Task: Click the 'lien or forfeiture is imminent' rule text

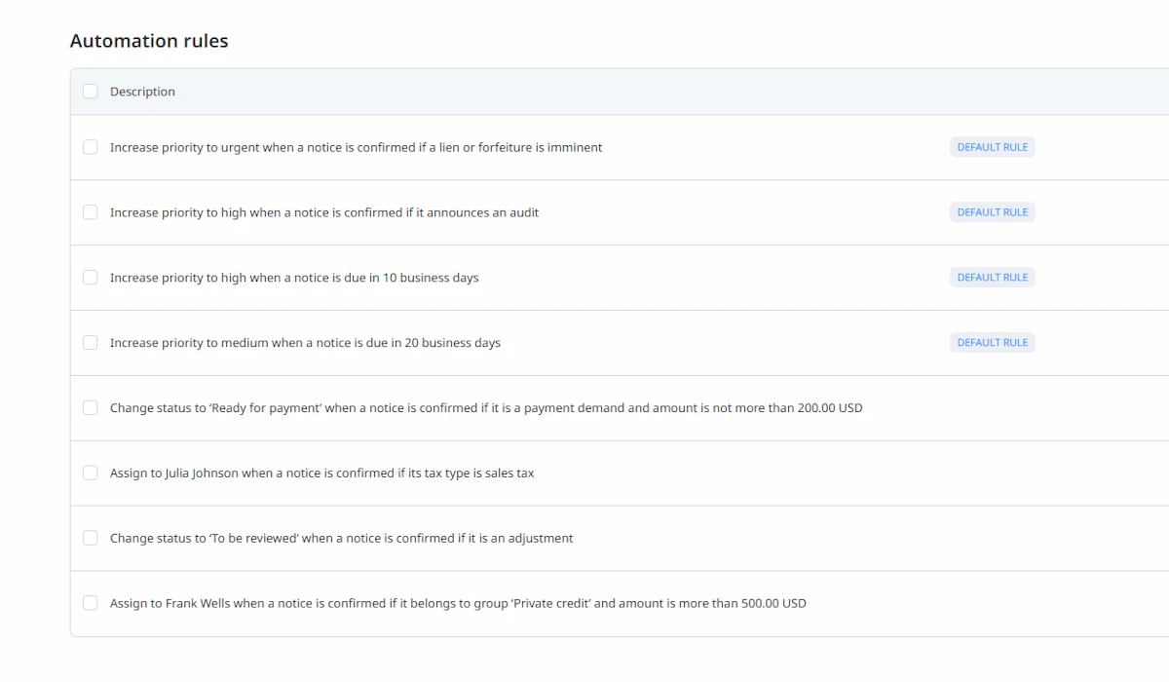Action: 356,147
